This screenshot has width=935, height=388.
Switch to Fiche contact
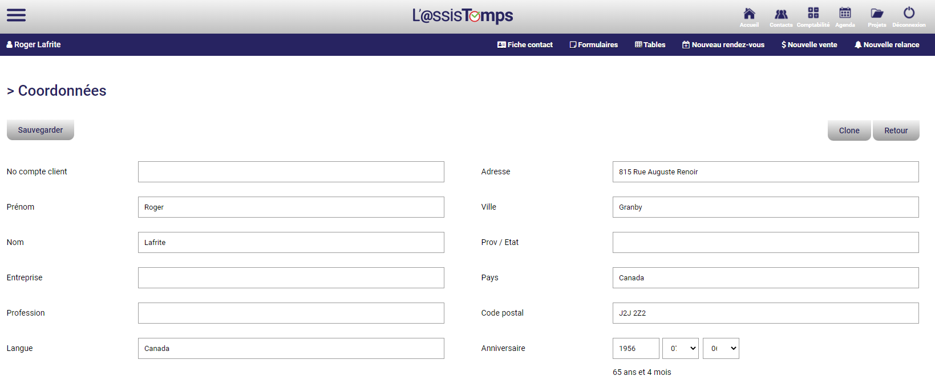[524, 44]
